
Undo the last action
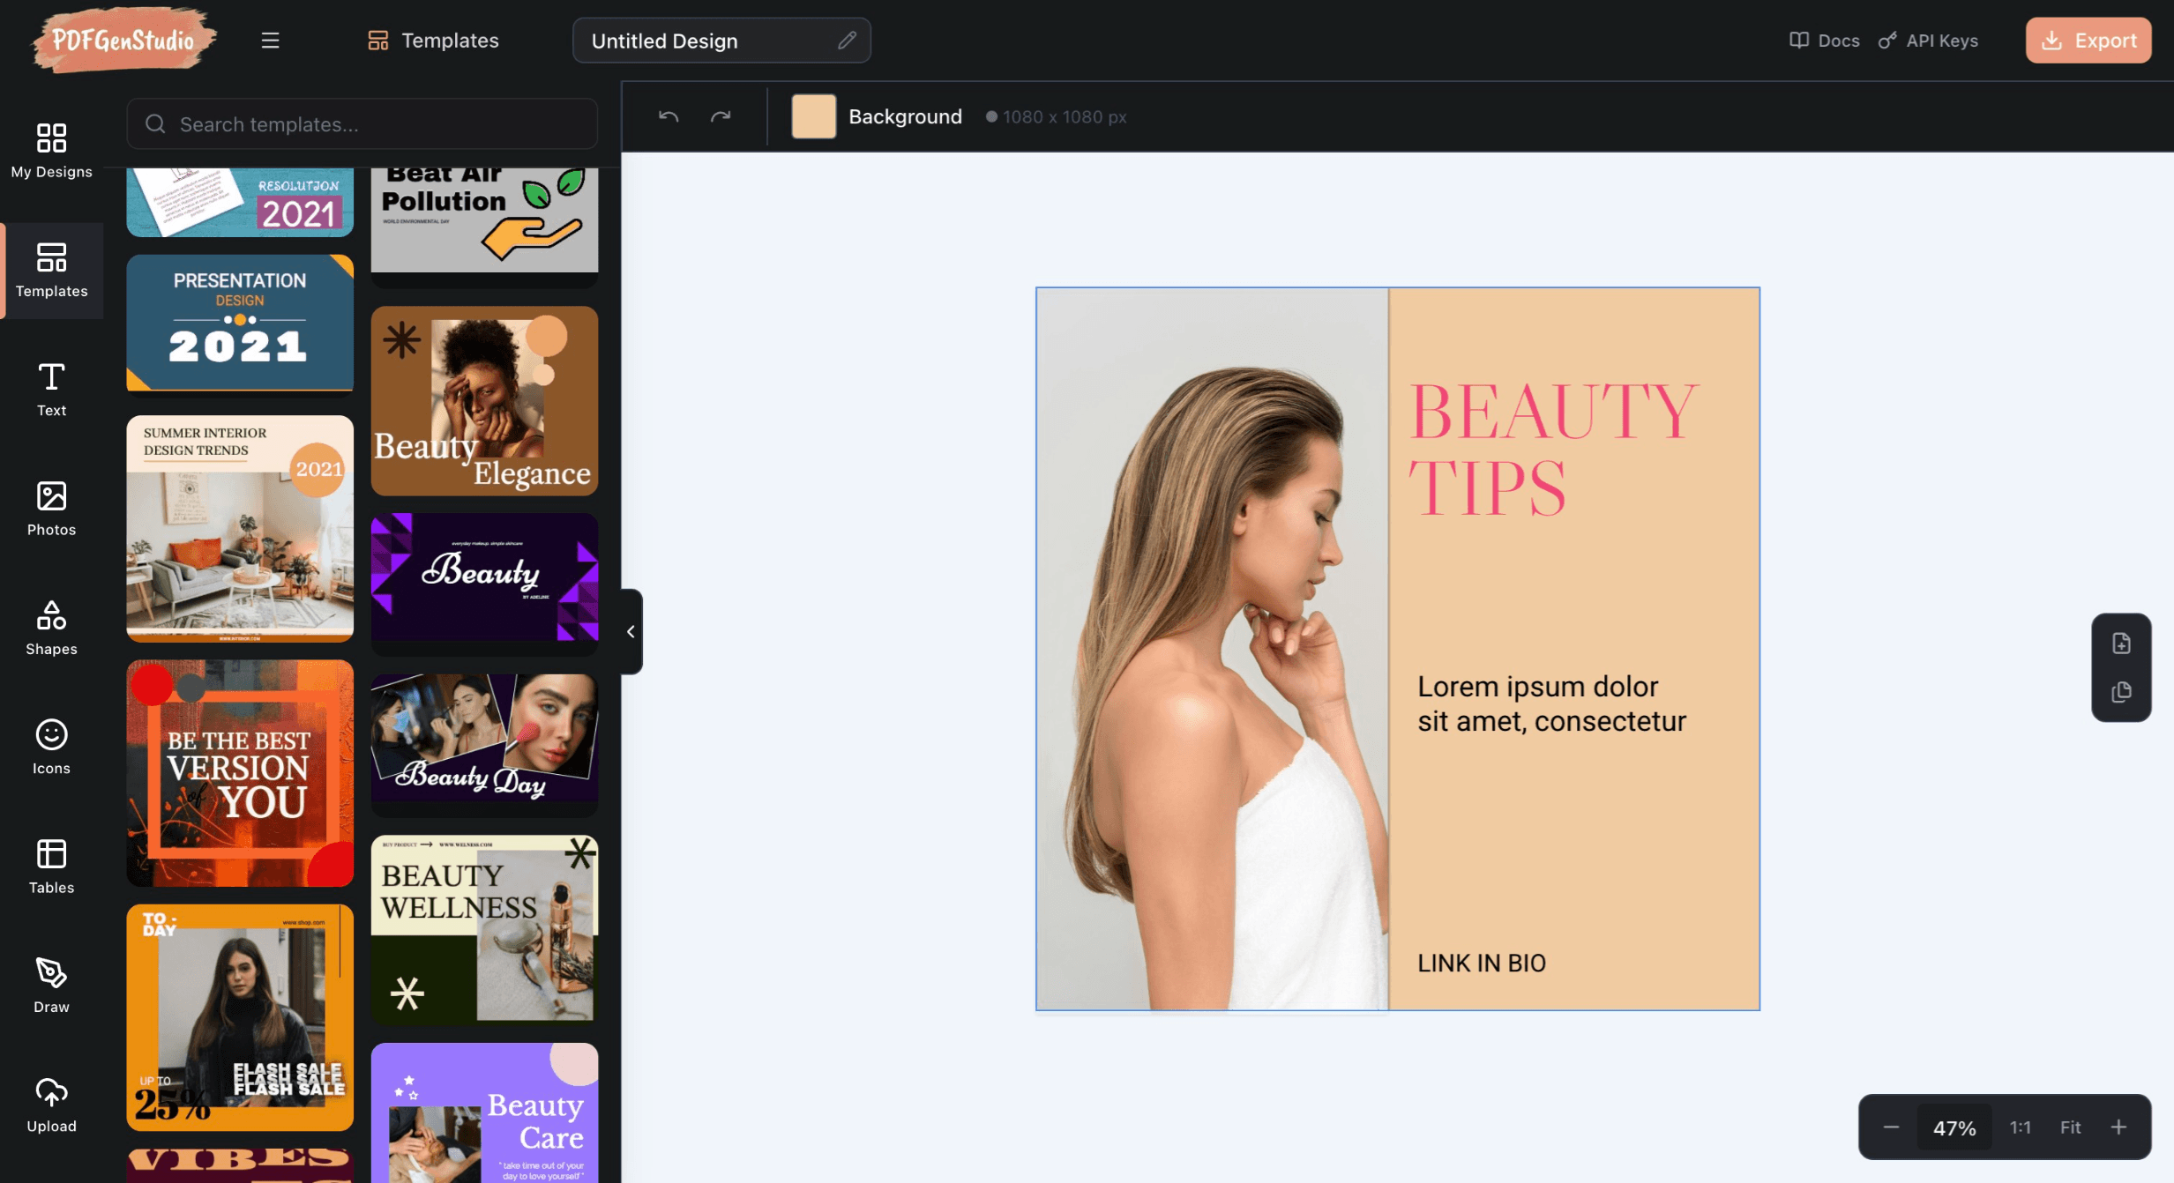tap(668, 115)
